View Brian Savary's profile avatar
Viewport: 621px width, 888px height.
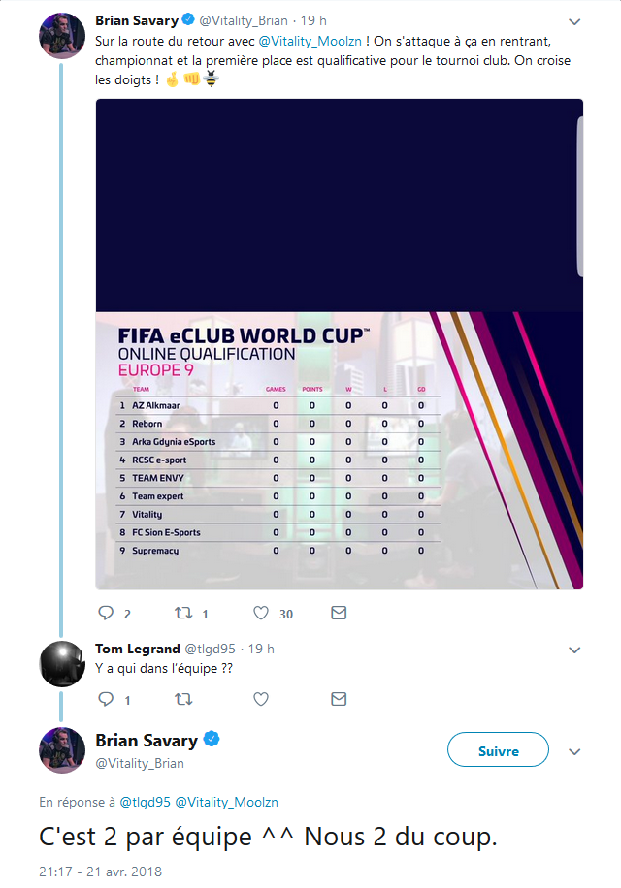62,36
